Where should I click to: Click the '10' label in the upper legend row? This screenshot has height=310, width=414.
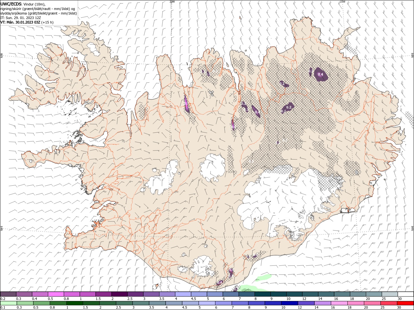tap(288, 299)
